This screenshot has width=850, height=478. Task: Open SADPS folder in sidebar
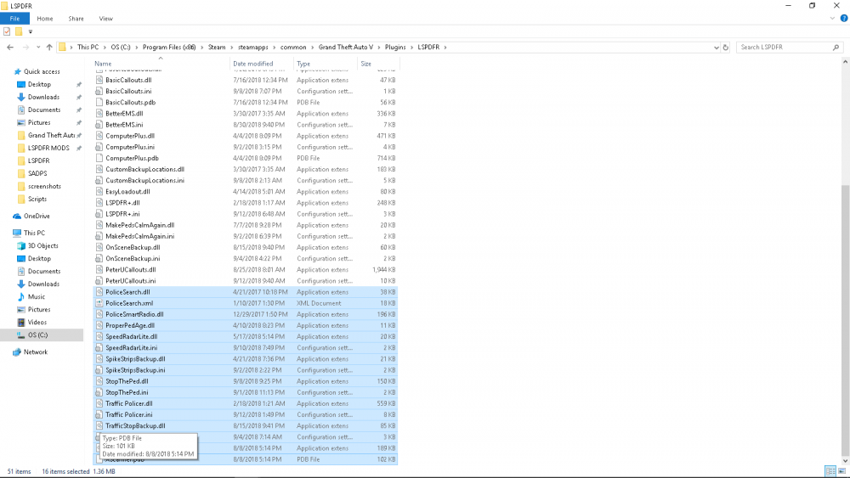[37, 173]
